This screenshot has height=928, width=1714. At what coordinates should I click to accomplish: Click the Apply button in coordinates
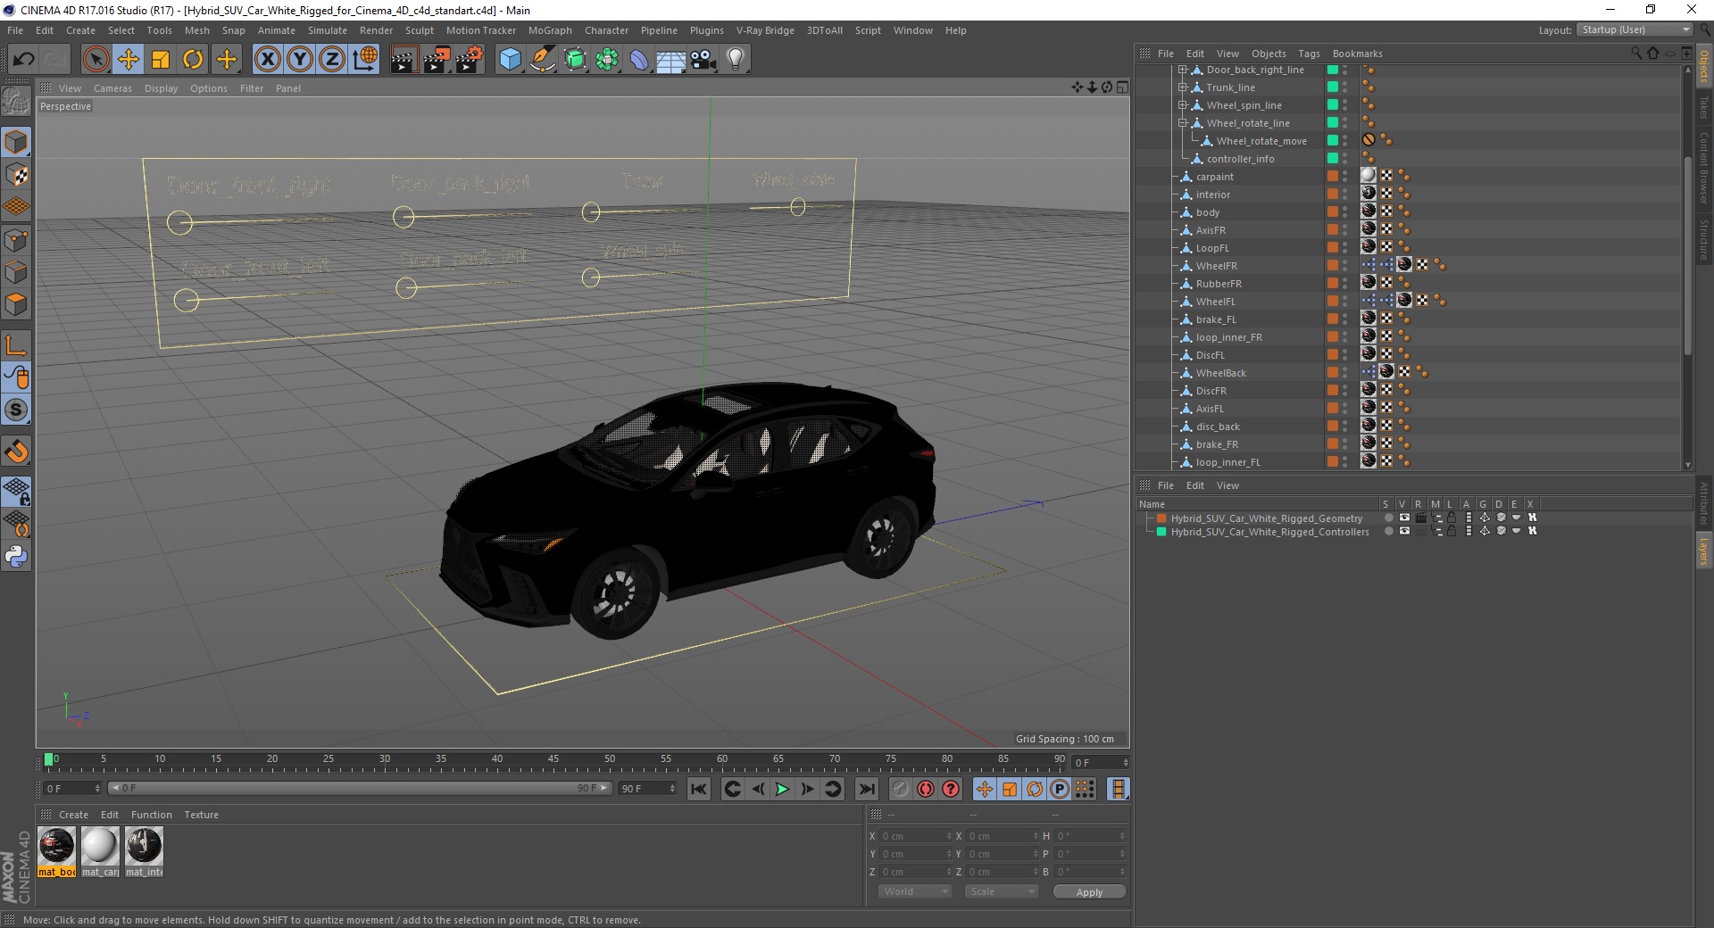click(x=1089, y=892)
